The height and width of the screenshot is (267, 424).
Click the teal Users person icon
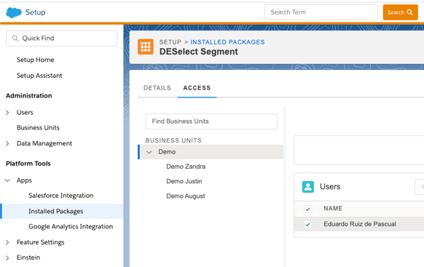click(x=307, y=187)
